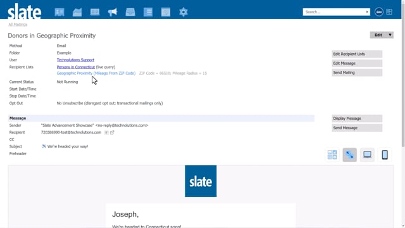405x228 pixels.
Task: Open the Records card icon in navbar
Action: click(59, 12)
